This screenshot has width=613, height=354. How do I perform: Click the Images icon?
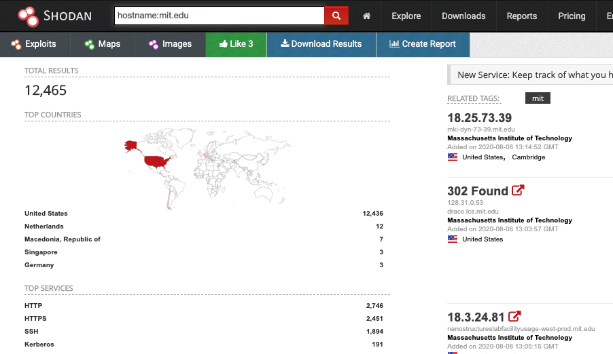click(154, 45)
